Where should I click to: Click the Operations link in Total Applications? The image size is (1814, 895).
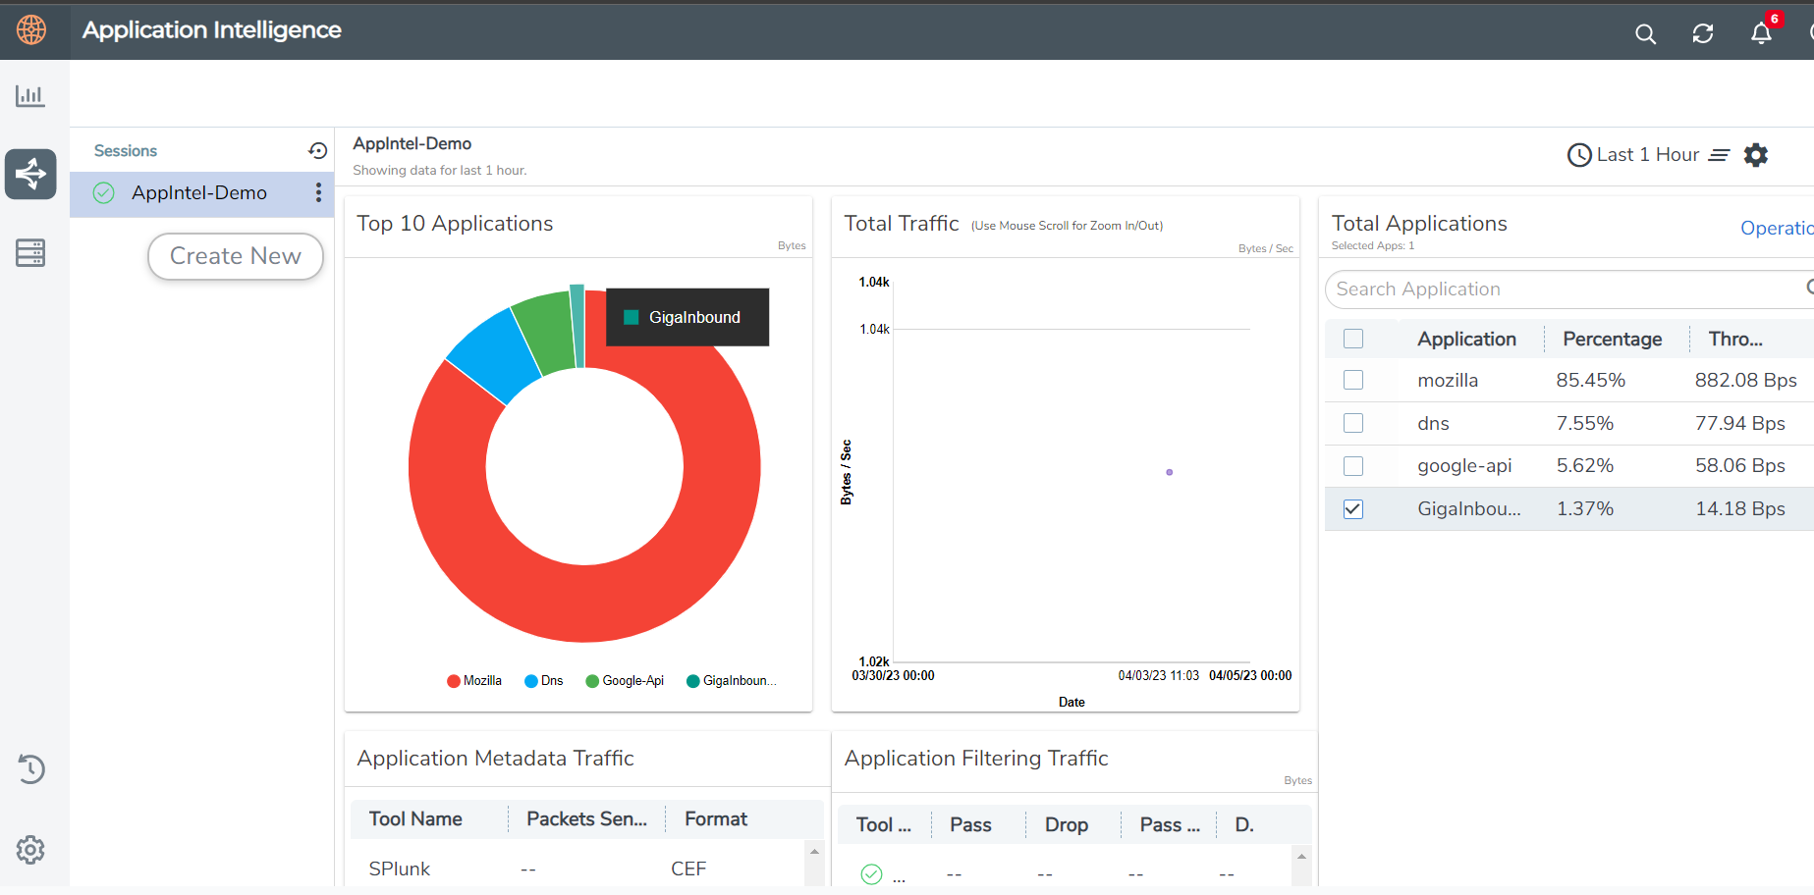click(1777, 228)
